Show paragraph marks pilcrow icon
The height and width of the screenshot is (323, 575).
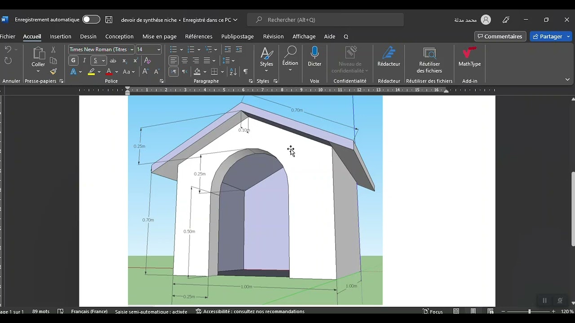[x=246, y=72]
